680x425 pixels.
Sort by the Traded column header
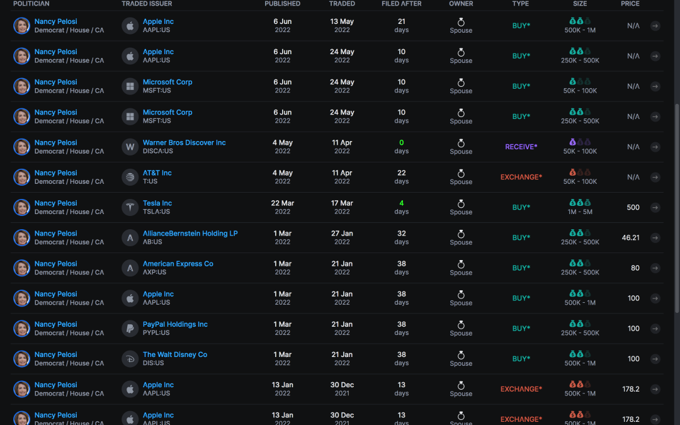point(342,4)
